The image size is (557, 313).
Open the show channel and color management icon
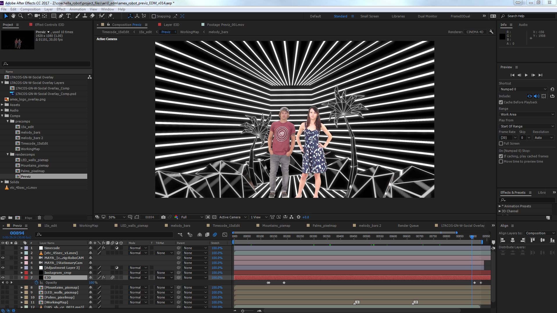(x=176, y=217)
